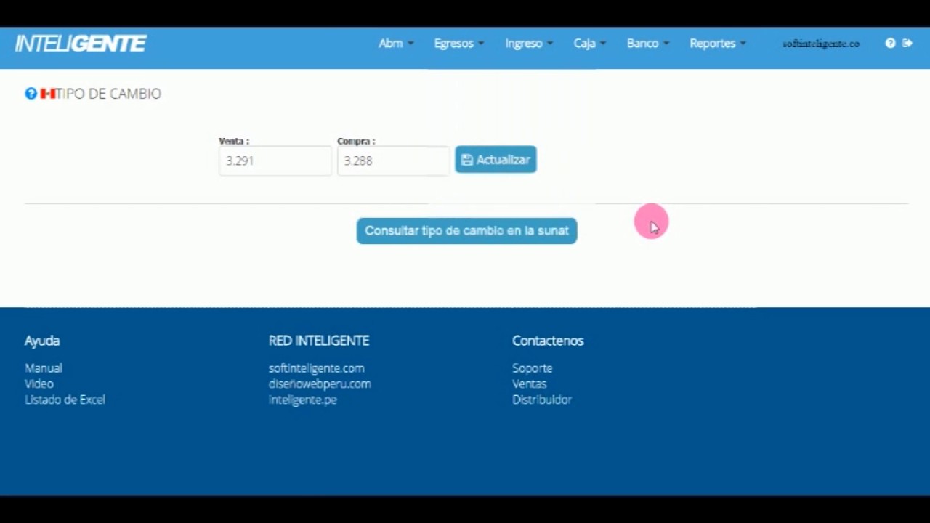
Task: Click help icon beside TIPO DE CAMBIO
Action: [31, 94]
